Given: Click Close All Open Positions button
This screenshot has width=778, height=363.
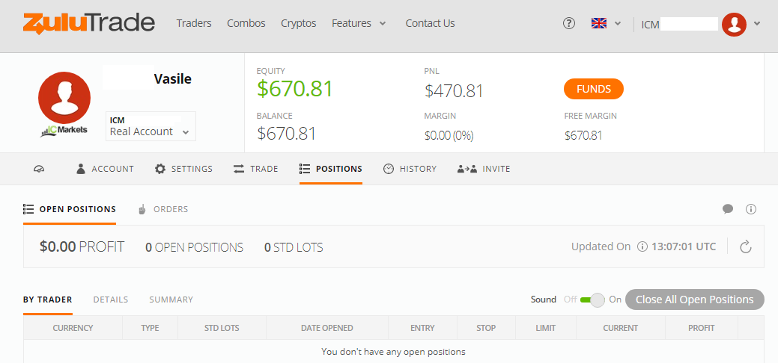Looking at the screenshot, I should pyautogui.click(x=695, y=300).
